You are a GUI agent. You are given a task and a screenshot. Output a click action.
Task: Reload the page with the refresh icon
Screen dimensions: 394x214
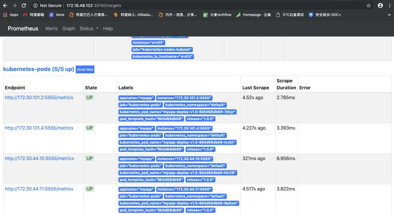[24, 6]
